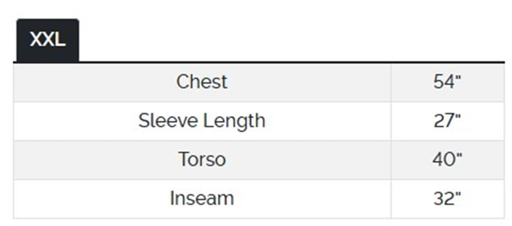Click the black divider line under XXL tab
The height and width of the screenshot is (226, 512).
(x=272, y=62)
